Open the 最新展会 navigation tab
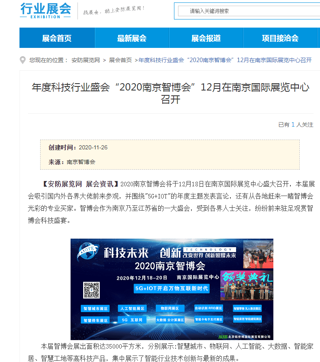The height and width of the screenshot is (362, 320). point(132,38)
